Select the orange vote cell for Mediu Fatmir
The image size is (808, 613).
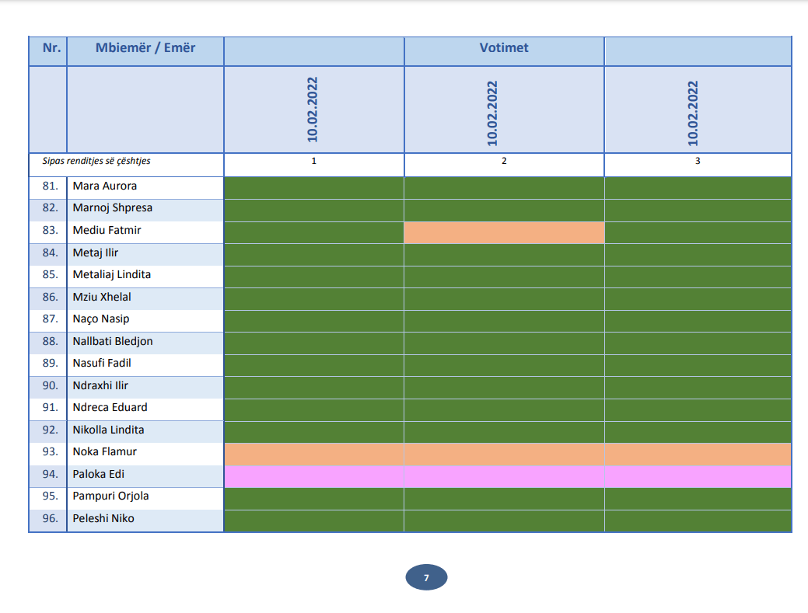504,232
